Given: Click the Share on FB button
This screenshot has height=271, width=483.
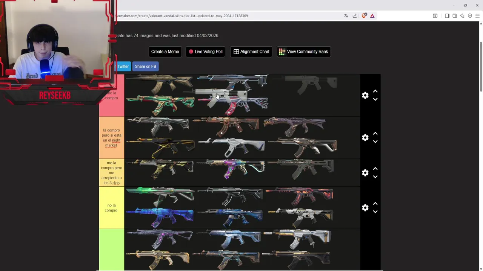Looking at the screenshot, I should point(145,66).
